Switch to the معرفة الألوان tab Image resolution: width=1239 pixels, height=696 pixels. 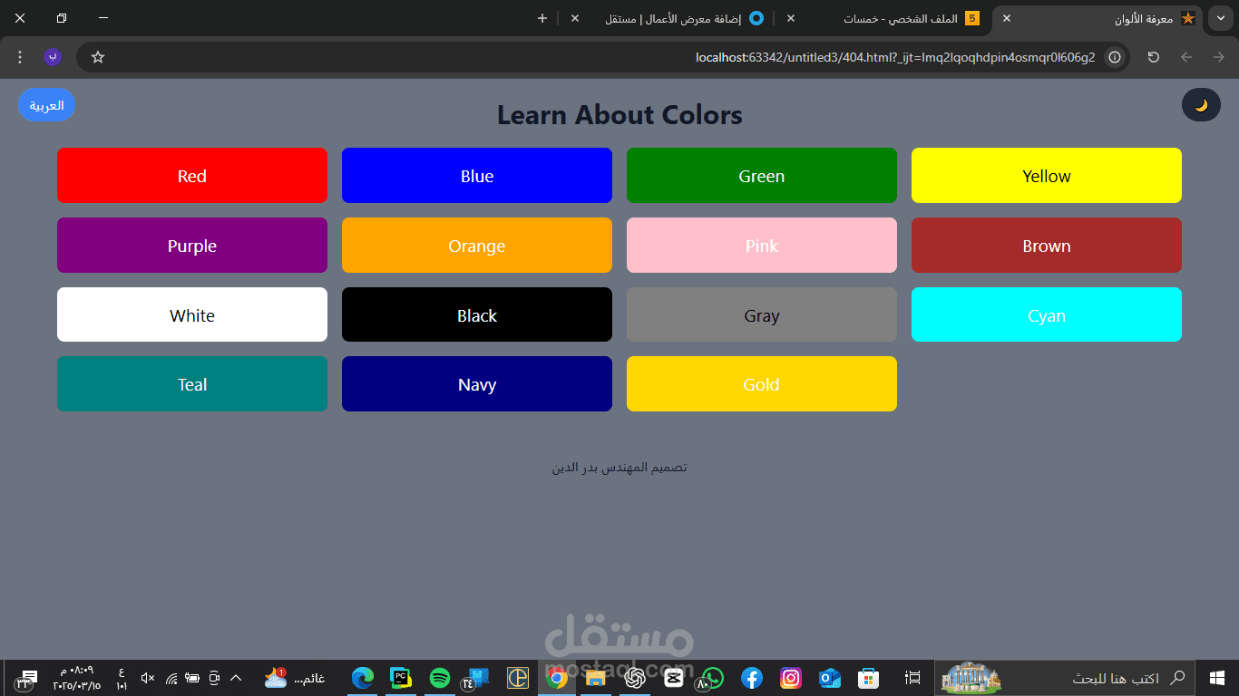[1098, 18]
